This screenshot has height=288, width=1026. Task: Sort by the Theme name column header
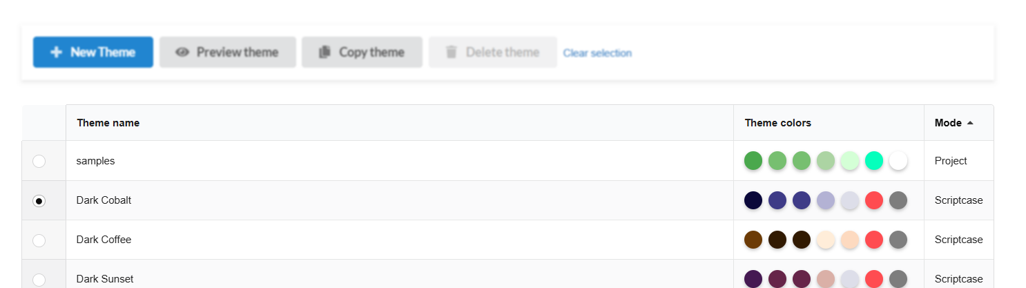[108, 123]
